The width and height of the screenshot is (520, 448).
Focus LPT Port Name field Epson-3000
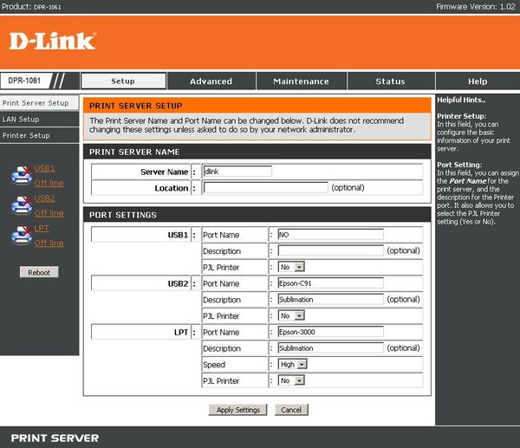click(331, 332)
